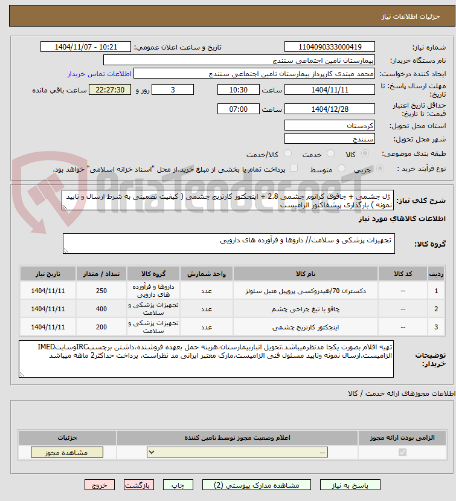The height and width of the screenshot is (501, 456).
Task: Select the خدمت radio button
Action: [x=330, y=154]
